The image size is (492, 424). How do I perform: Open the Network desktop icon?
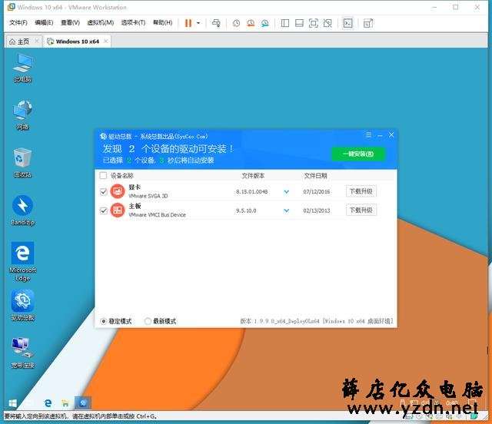tap(22, 115)
